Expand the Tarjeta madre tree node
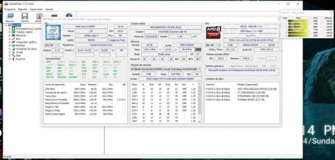The height and width of the screenshot is (160, 335). 9,32
